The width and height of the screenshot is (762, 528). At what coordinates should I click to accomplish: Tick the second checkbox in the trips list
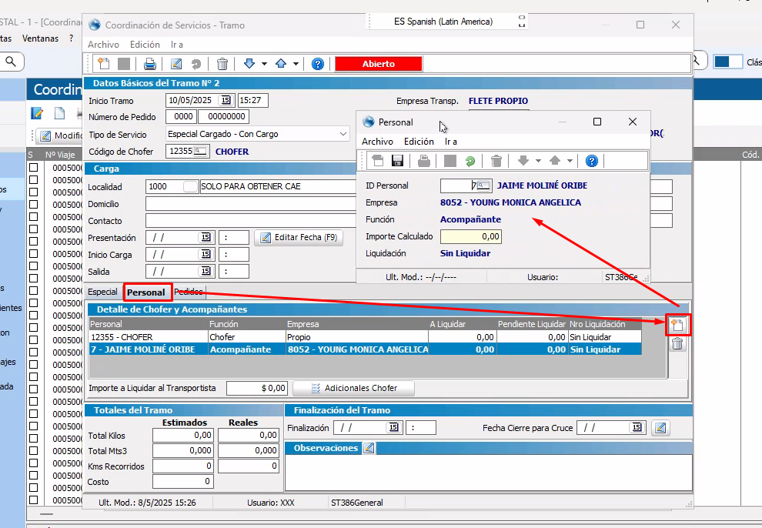[34, 180]
